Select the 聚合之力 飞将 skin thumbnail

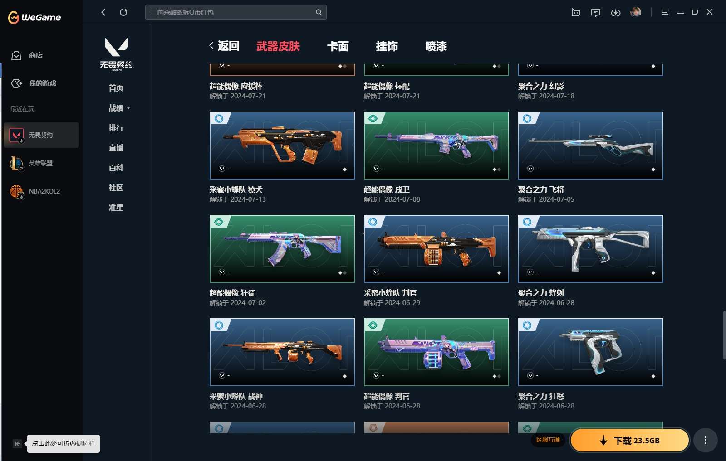coord(590,145)
